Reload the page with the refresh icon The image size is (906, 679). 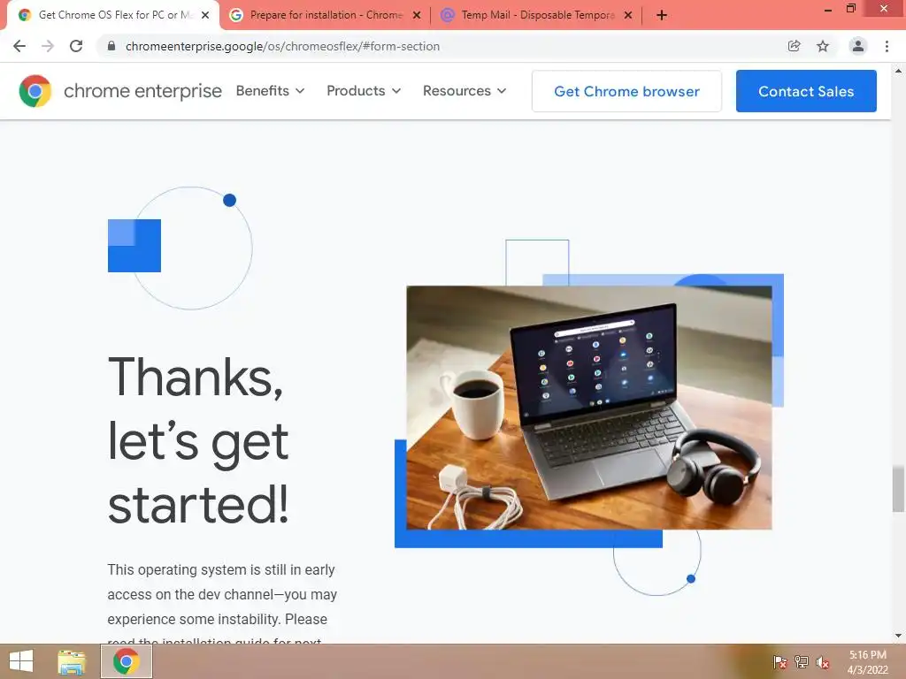point(76,46)
